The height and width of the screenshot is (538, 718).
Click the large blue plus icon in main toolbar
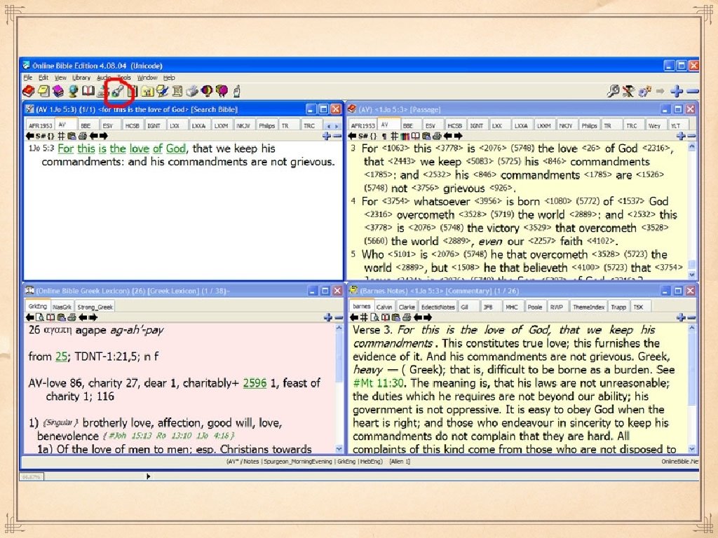click(677, 92)
